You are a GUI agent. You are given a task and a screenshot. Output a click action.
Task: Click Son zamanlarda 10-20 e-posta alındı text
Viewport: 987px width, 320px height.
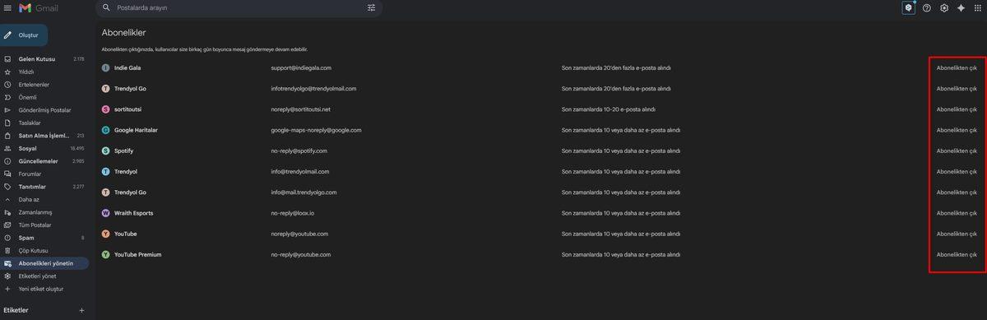click(609, 109)
